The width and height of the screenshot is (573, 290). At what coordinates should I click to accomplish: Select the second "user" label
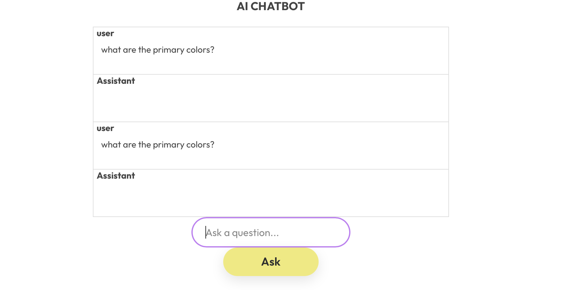coord(105,129)
